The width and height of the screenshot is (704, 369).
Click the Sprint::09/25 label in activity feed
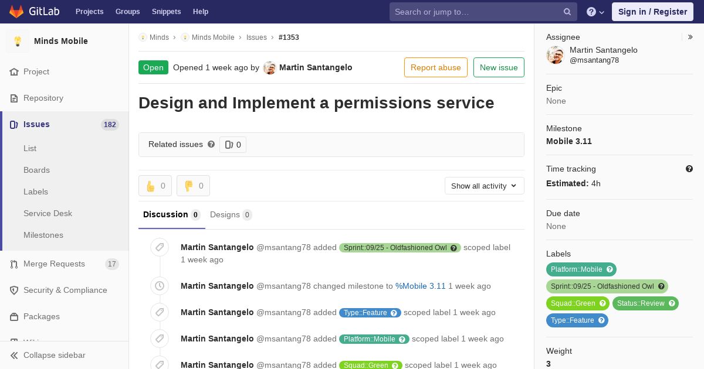tap(395, 248)
